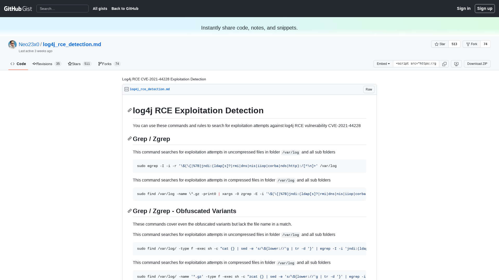499x280 pixels.
Task: Copy the embed script with the clipboard icon
Action: tap(444, 64)
